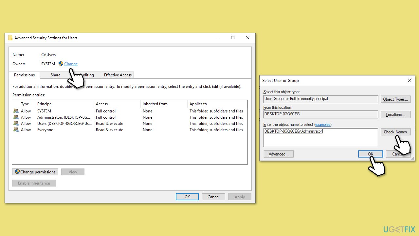Viewport: 419px width, 236px height.
Task: Open the Object Types selector
Action: pyautogui.click(x=395, y=99)
